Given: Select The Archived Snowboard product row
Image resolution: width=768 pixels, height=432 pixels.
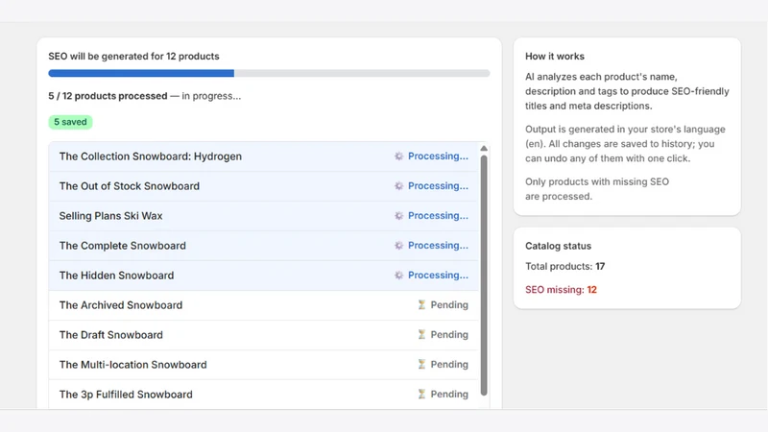Looking at the screenshot, I should (264, 305).
